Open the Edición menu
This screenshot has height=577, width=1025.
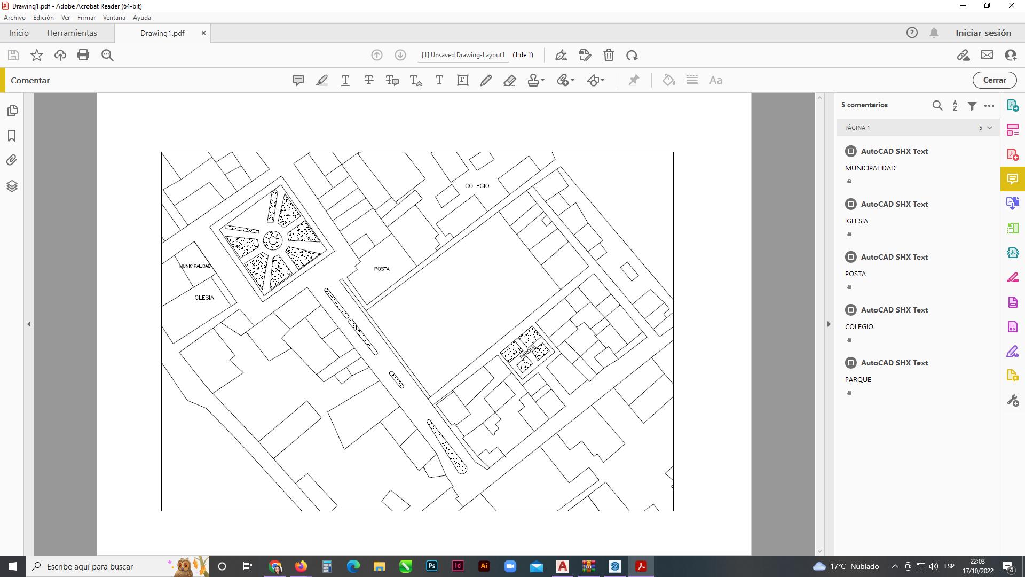[x=43, y=18]
